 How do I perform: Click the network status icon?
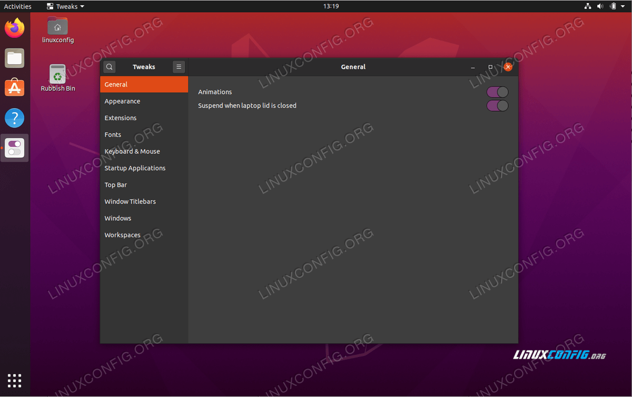pyautogui.click(x=588, y=6)
